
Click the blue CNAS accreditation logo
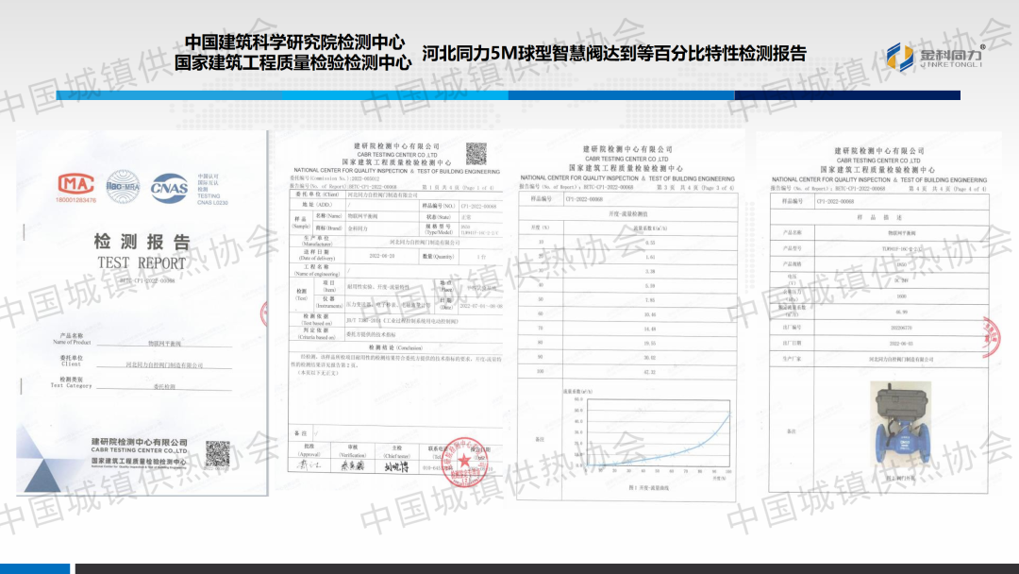(169, 186)
